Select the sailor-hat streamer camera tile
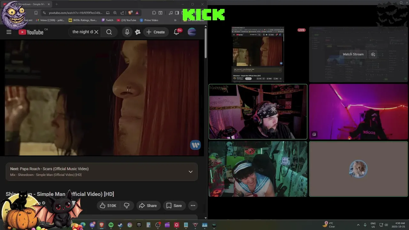 click(258, 169)
